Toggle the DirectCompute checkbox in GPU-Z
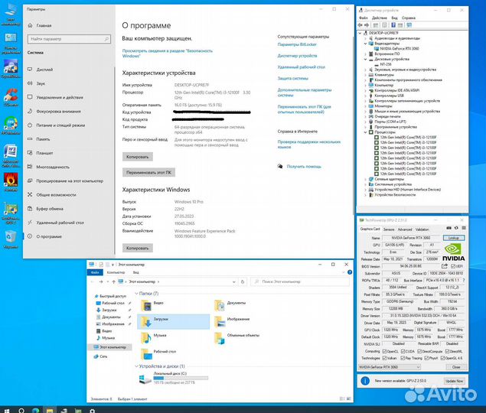 [x=419, y=351]
